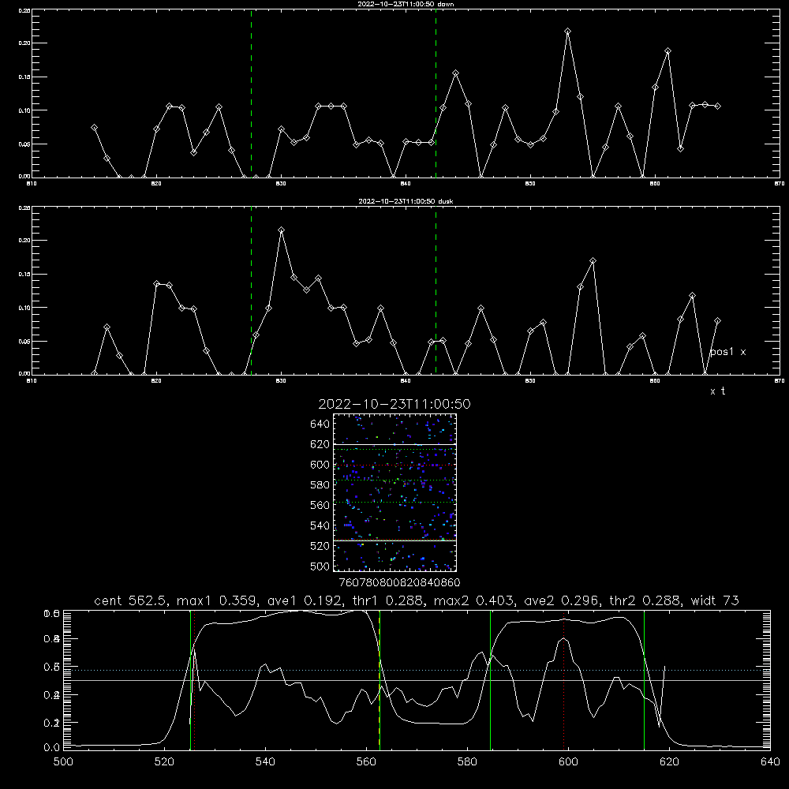Select the 'ave1 0.192' value in the stats line
Image resolution: width=789 pixels, height=789 pixels.
click(305, 600)
